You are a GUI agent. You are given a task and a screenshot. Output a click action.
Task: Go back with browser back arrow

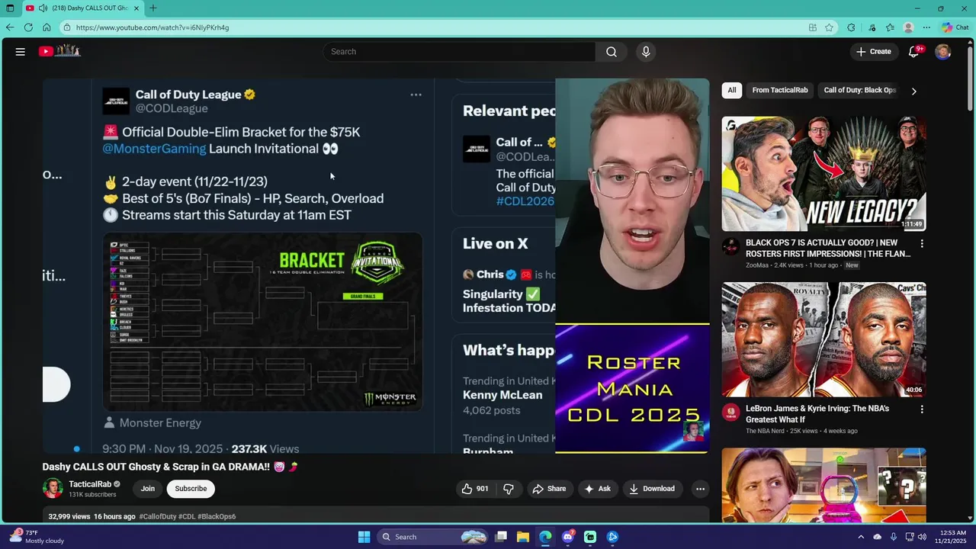click(x=9, y=27)
